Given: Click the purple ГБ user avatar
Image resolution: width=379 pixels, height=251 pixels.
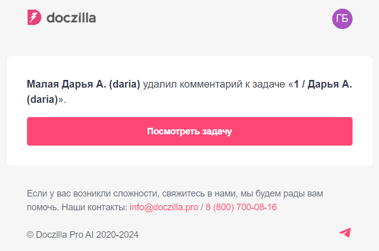Looking at the screenshot, I should click(342, 19).
